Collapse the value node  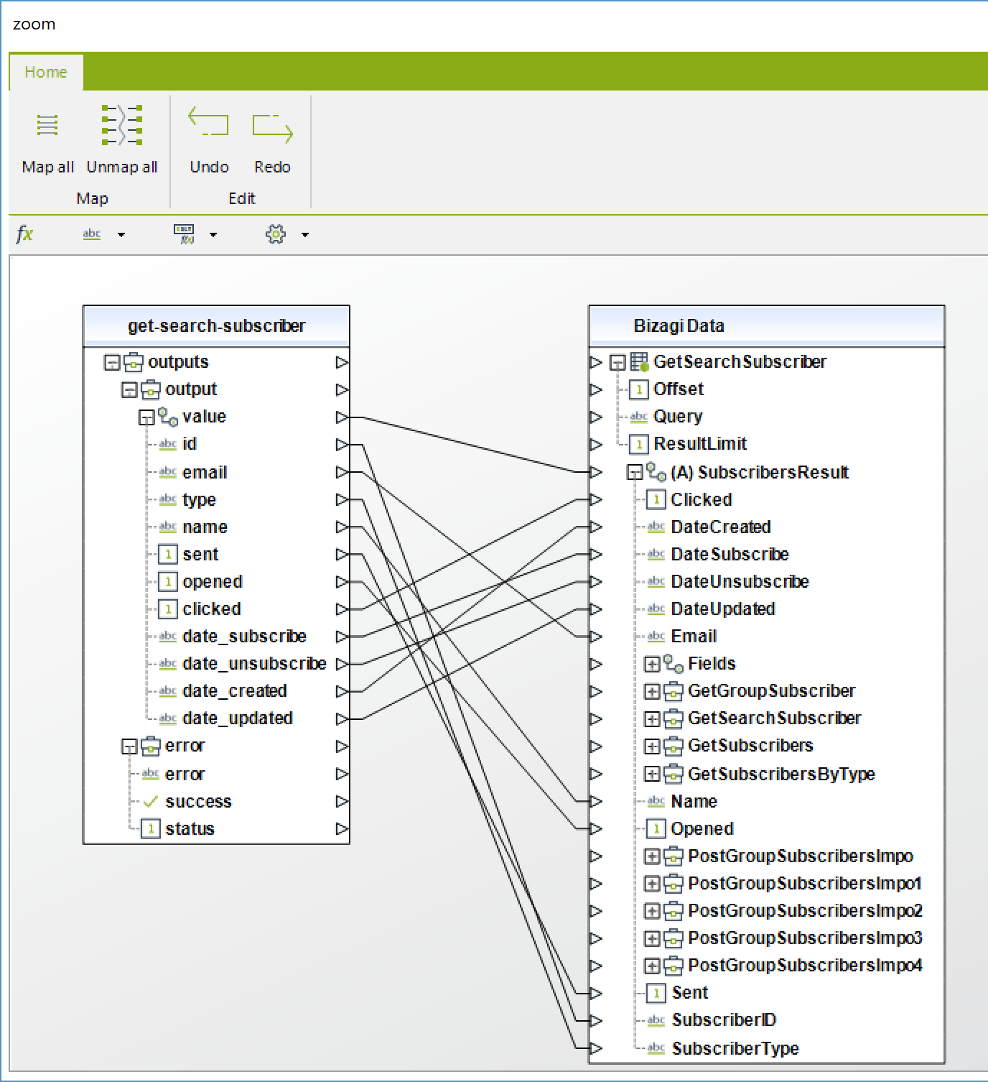(146, 417)
